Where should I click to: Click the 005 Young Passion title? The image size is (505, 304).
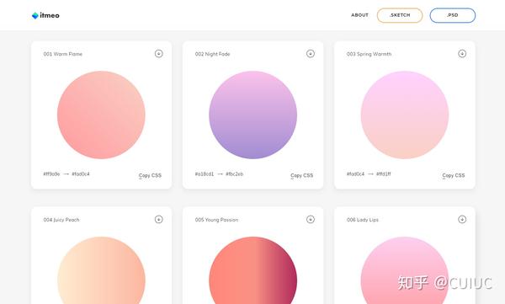click(216, 220)
